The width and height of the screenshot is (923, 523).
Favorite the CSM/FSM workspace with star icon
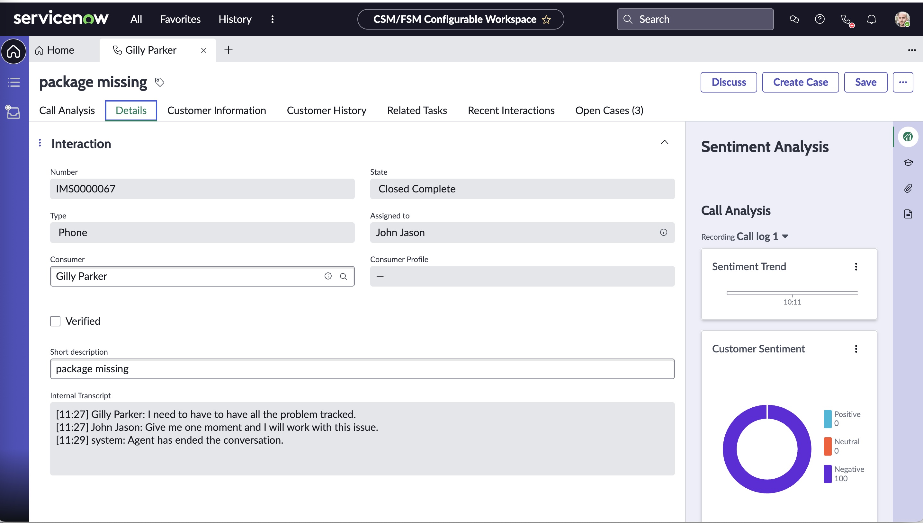click(546, 19)
